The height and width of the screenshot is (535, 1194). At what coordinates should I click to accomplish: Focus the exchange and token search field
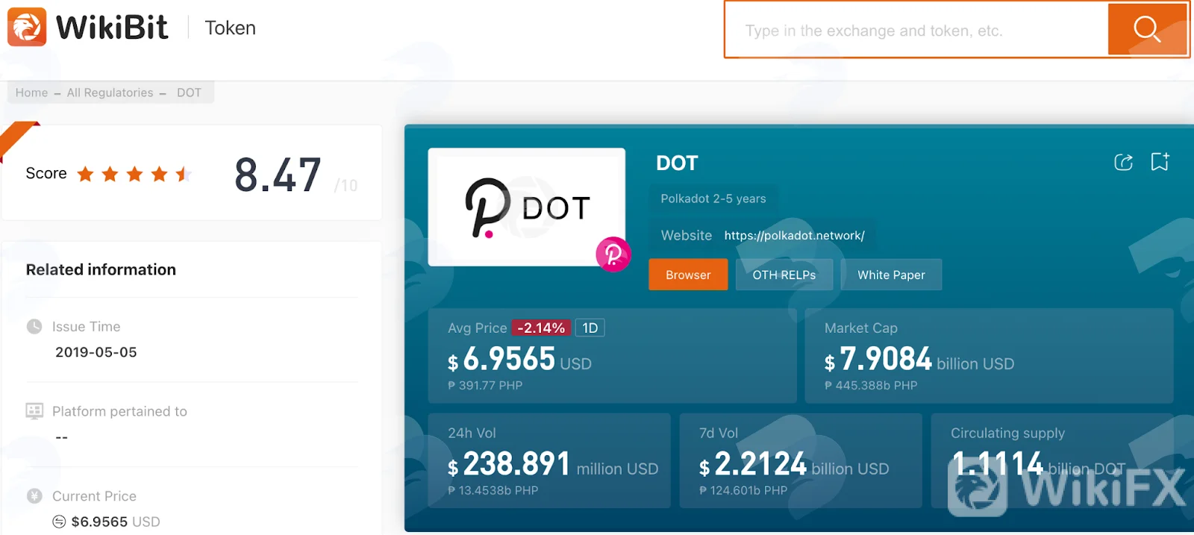[917, 30]
